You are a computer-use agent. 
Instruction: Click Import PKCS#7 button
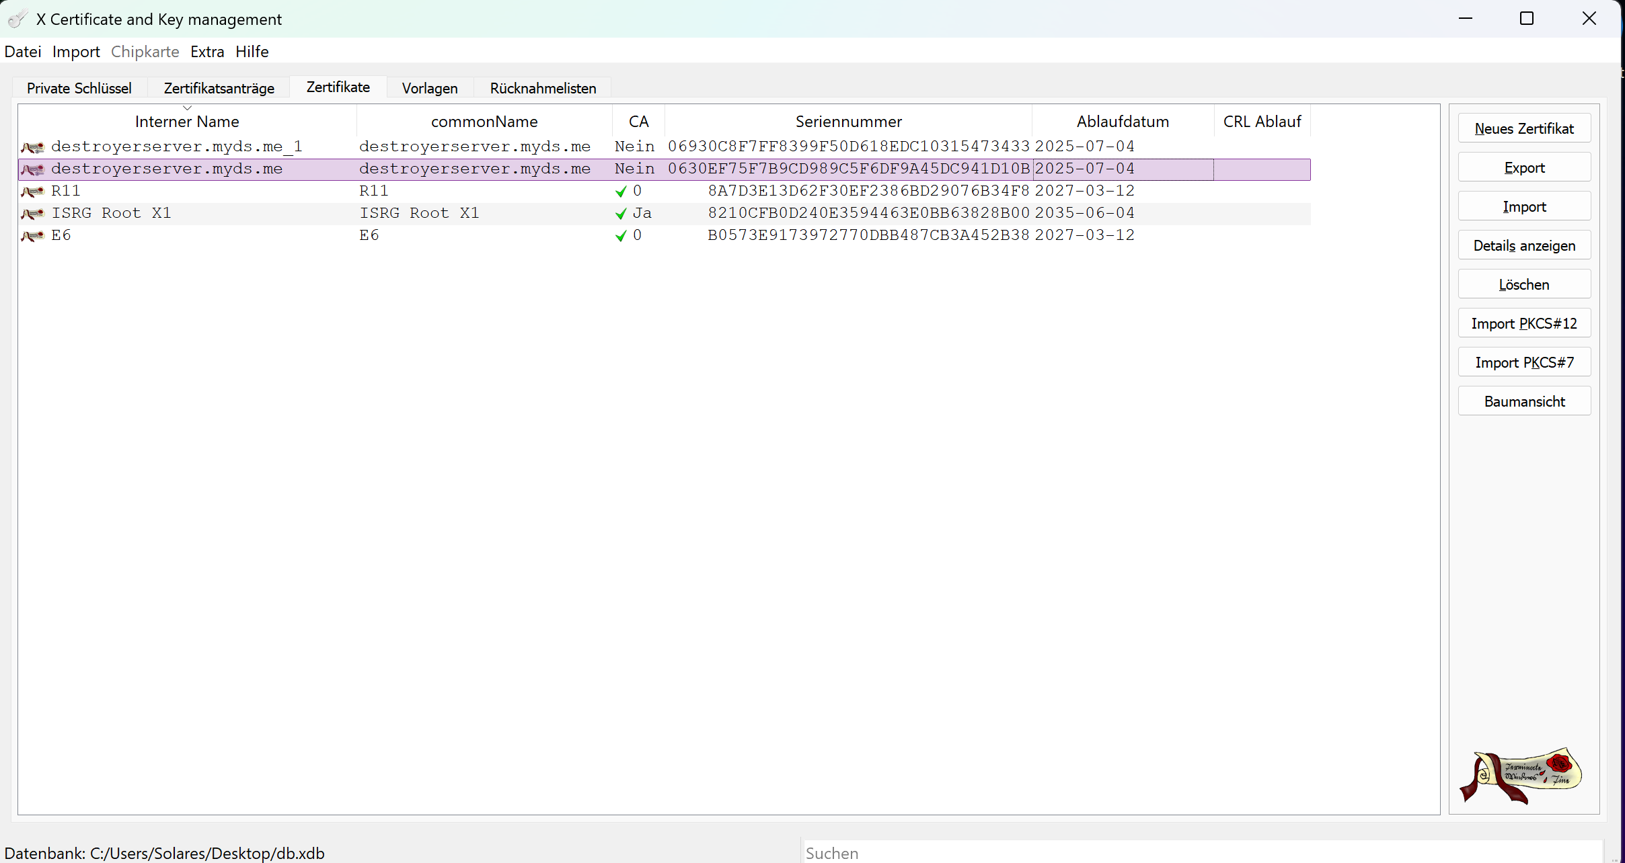(1524, 362)
